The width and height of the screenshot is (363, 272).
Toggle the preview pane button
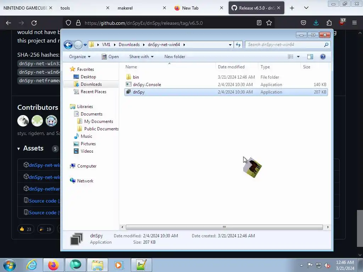click(x=310, y=57)
